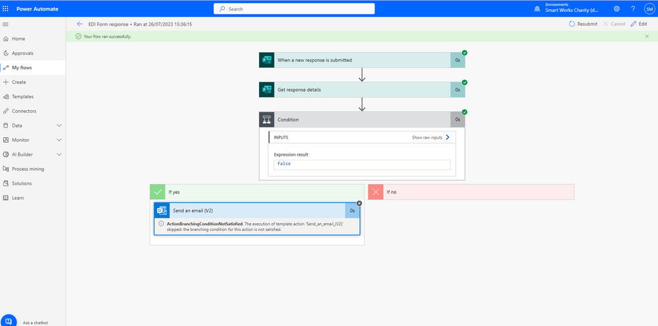Click the My flows icon in sidebar
This screenshot has height=326, width=658.
click(x=6, y=67)
